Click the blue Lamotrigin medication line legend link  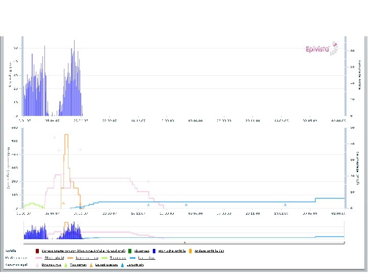147,258
